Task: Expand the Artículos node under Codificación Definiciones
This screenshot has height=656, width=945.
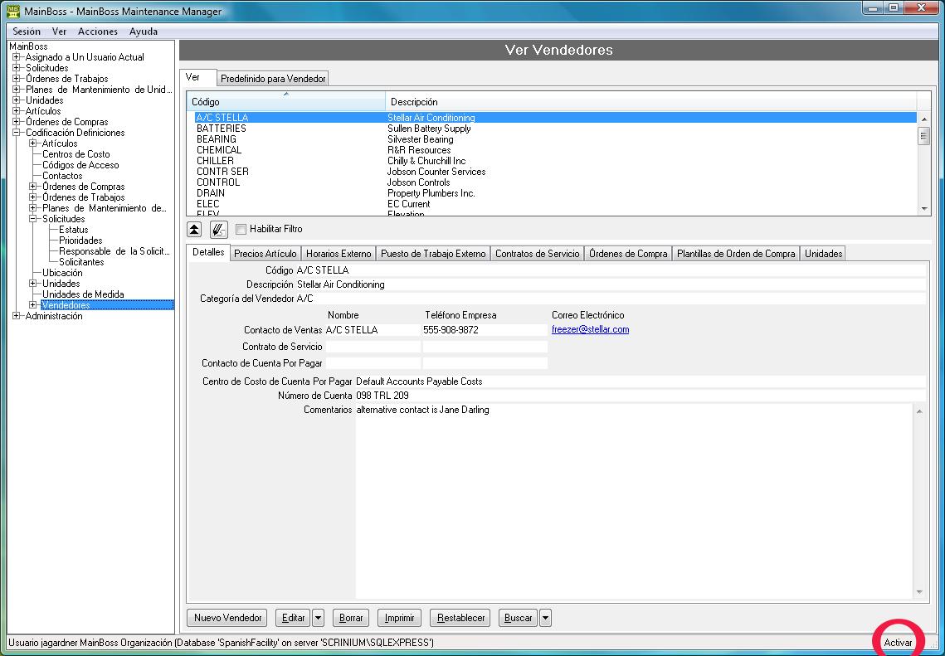Action: [x=33, y=143]
